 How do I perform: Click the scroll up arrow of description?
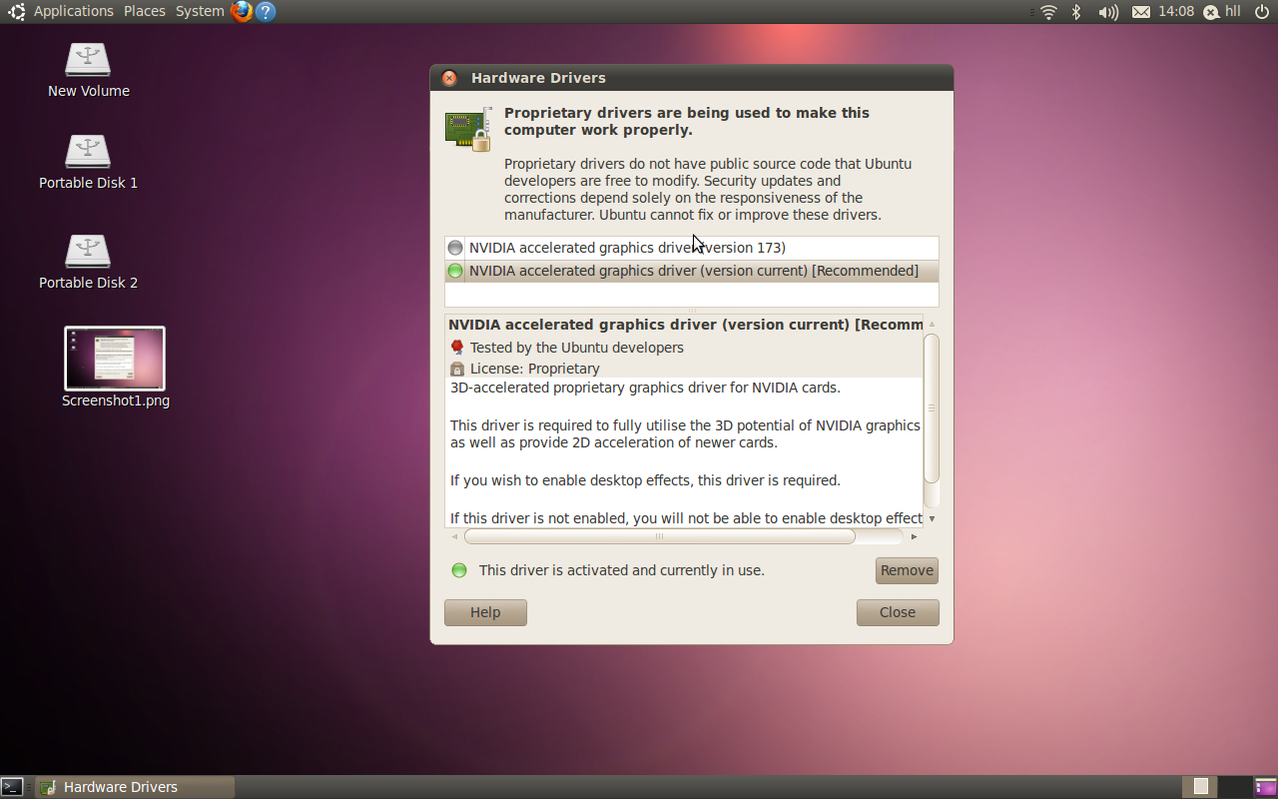[932, 324]
